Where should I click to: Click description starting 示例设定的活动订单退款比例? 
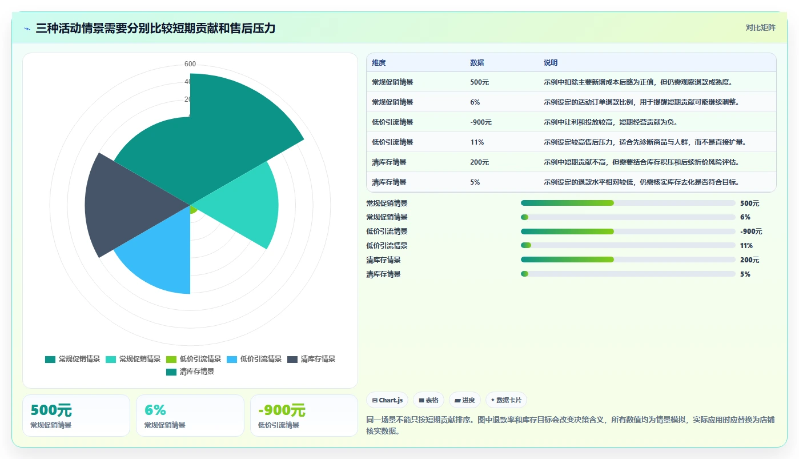pyautogui.click(x=641, y=102)
